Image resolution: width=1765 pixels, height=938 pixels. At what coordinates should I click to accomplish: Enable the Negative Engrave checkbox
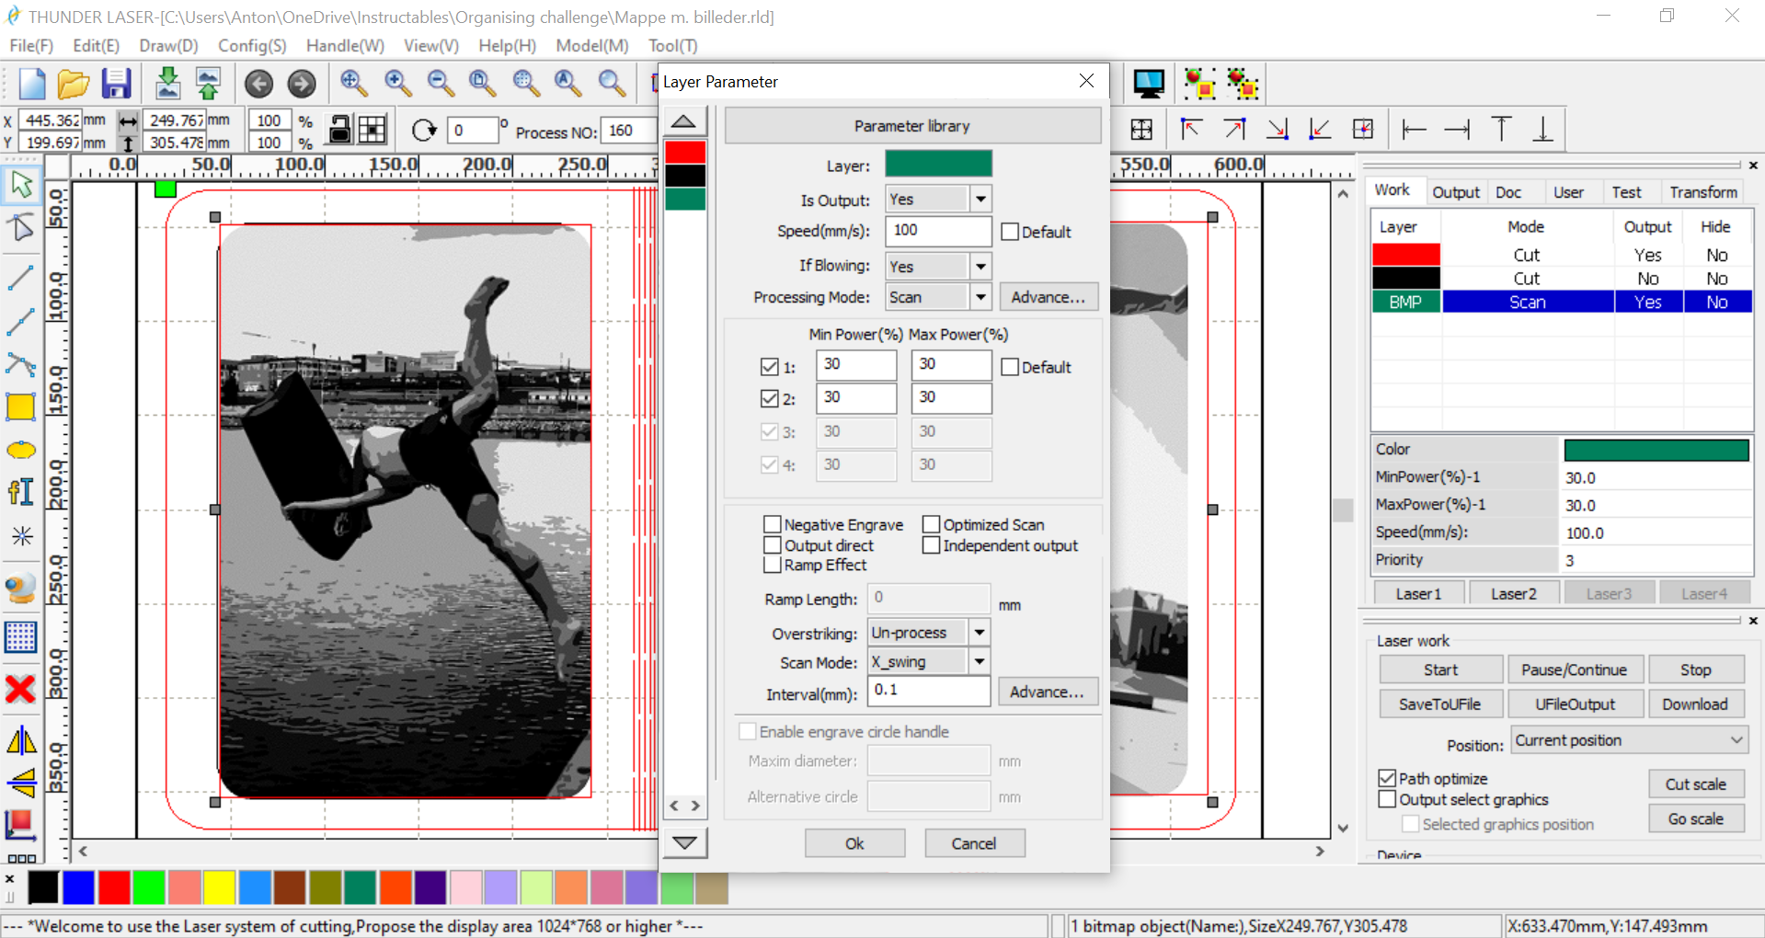tap(773, 524)
